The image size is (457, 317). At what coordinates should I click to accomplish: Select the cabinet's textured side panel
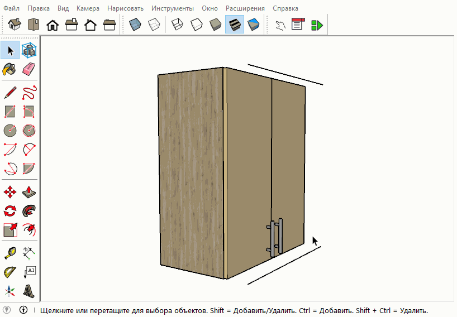pos(191,172)
